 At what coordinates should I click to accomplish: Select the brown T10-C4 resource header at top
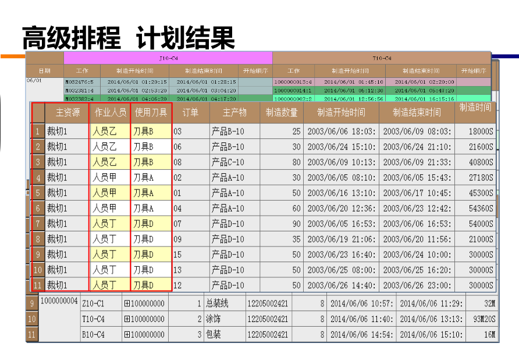pos(382,59)
